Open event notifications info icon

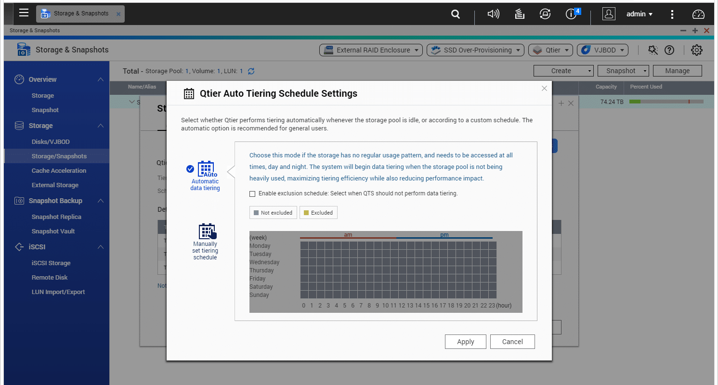pyautogui.click(x=572, y=14)
